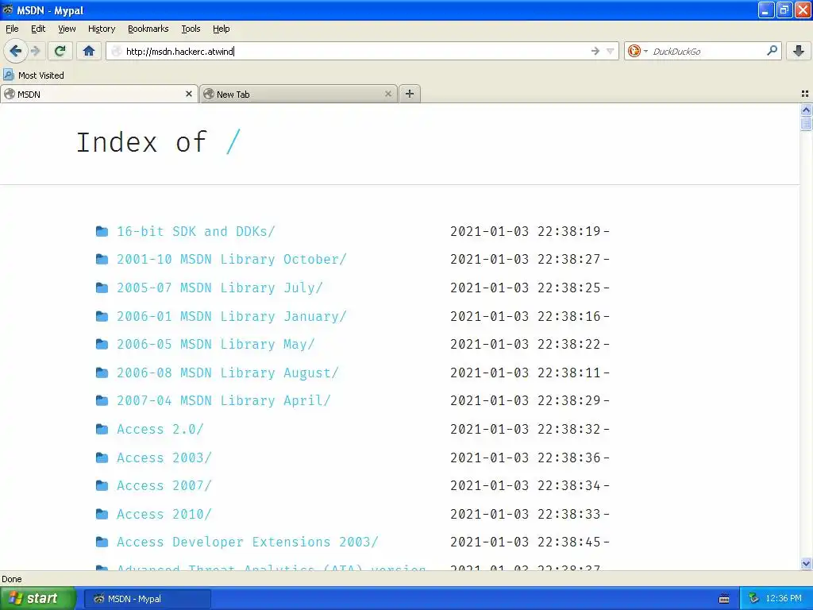Click the Most Visited bookmark icon
The image size is (813, 610).
click(x=8, y=75)
